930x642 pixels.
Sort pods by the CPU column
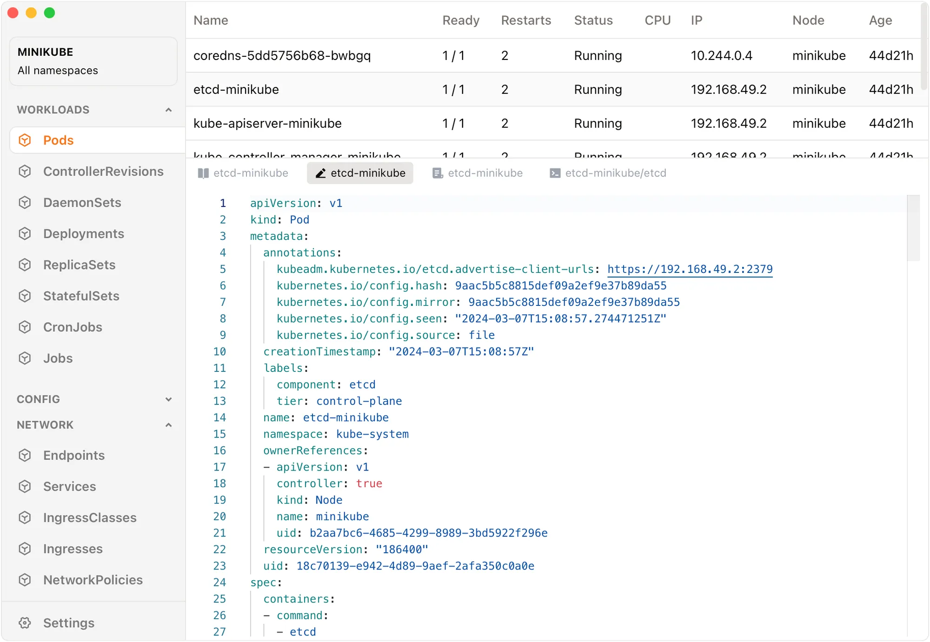[x=658, y=20]
